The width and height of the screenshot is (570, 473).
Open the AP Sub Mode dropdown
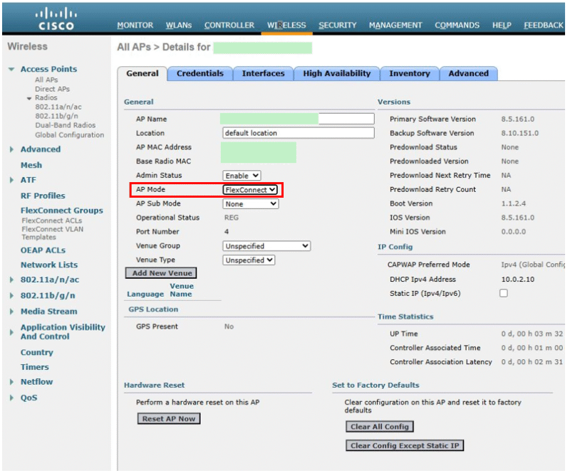click(251, 204)
